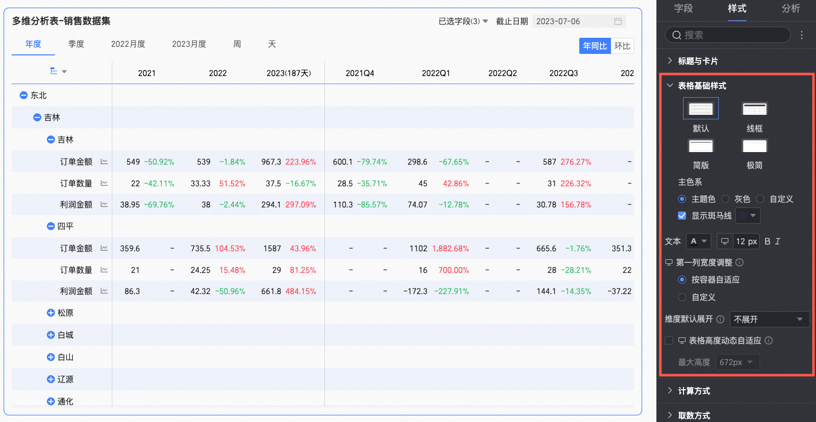Open trend chart for 吉林 订单金额 row
Viewport: 816px width, 422px height.
104,162
